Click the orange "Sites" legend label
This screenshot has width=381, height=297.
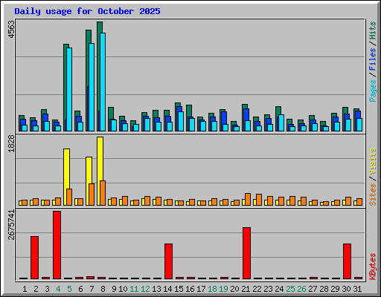[372, 195]
